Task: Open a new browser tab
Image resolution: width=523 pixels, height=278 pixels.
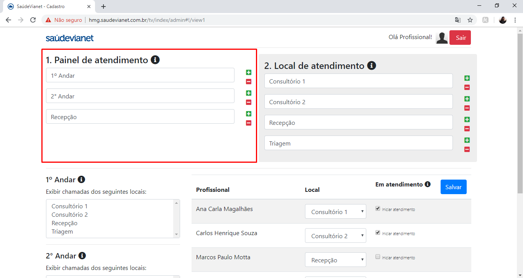Action: coord(103,7)
